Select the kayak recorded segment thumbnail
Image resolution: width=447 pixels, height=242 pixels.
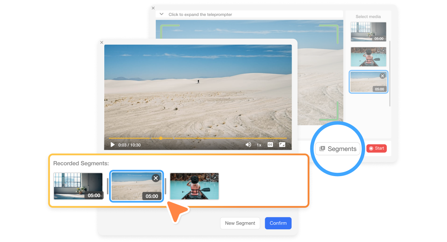coord(194,186)
